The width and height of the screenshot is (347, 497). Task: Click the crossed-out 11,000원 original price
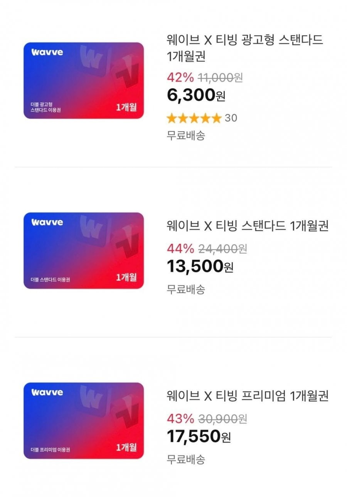pyautogui.click(x=220, y=78)
